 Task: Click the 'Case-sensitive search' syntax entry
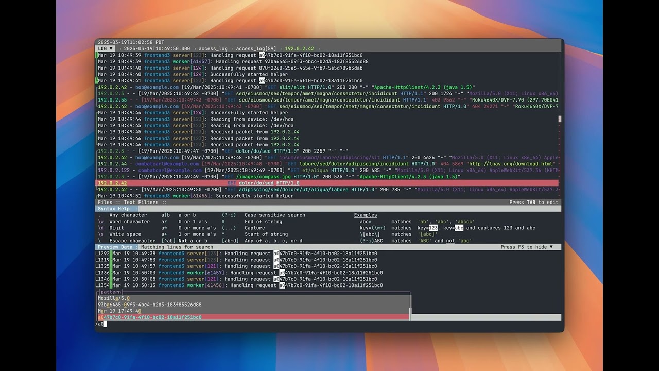263,215
